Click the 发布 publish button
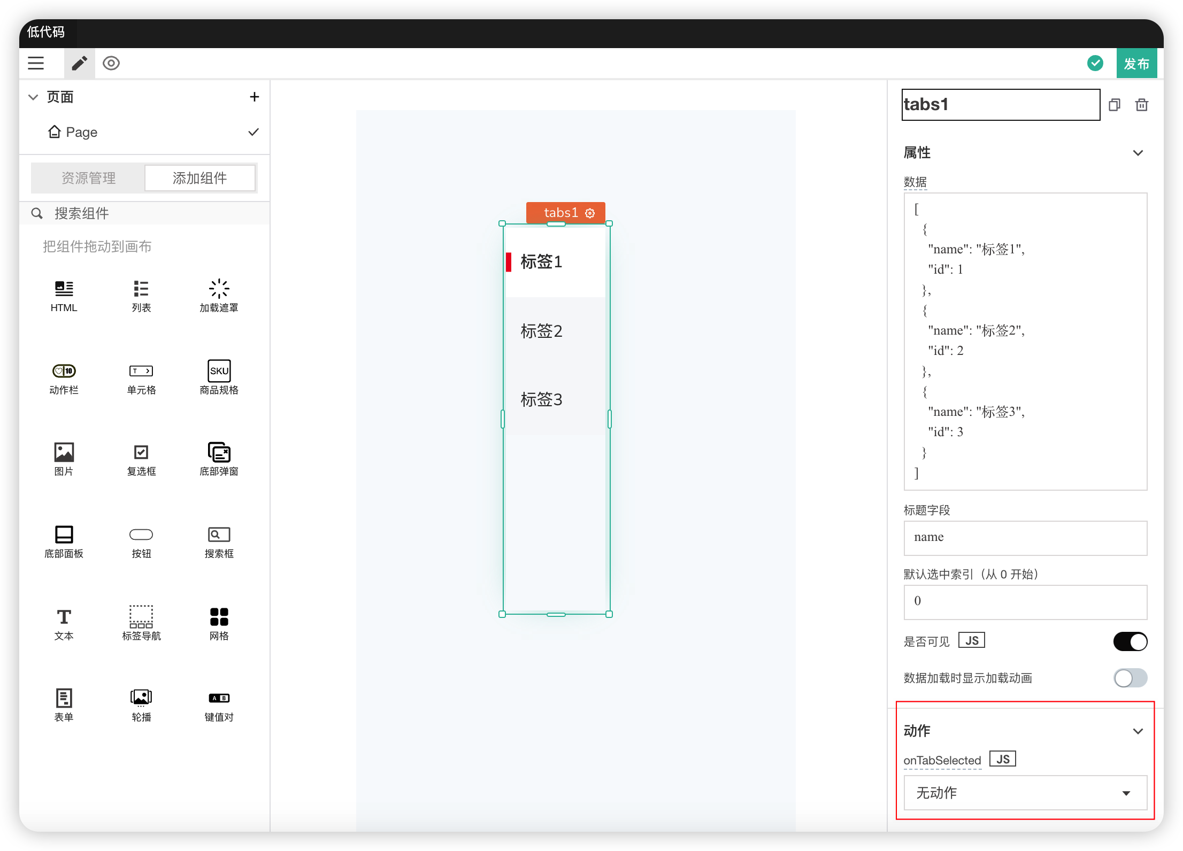The image size is (1183, 851). tap(1136, 64)
